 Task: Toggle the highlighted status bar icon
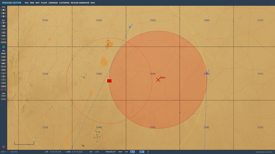tap(142, 152)
